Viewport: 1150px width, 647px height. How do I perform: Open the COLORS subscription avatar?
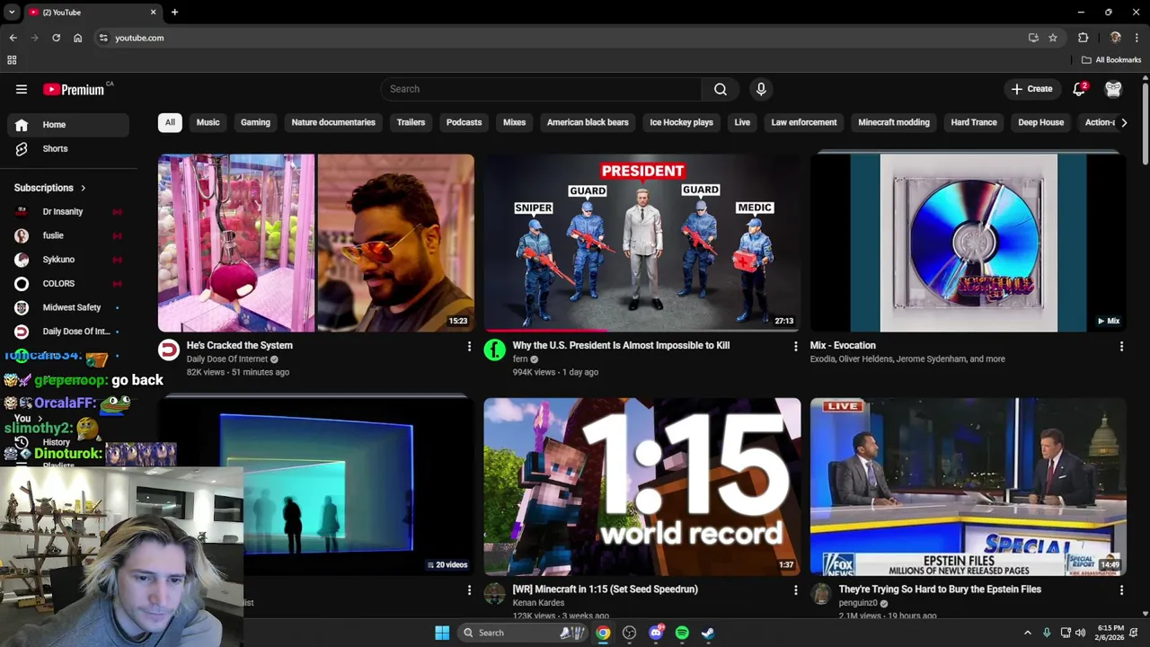[22, 283]
